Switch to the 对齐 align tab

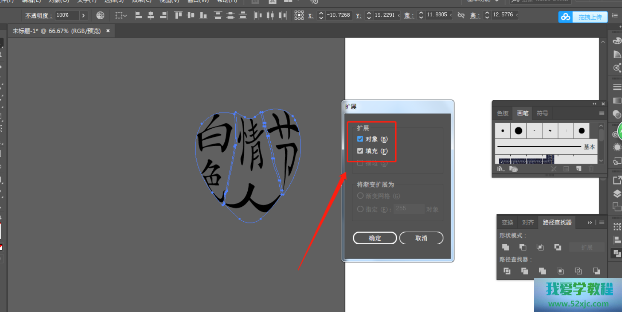(x=528, y=222)
